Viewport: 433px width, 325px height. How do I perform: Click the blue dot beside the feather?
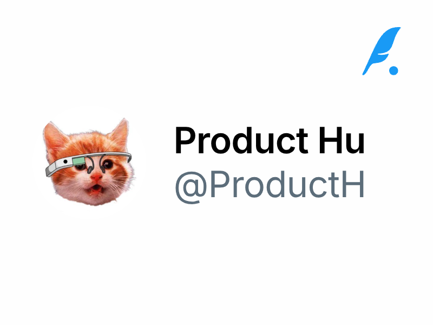point(393,70)
